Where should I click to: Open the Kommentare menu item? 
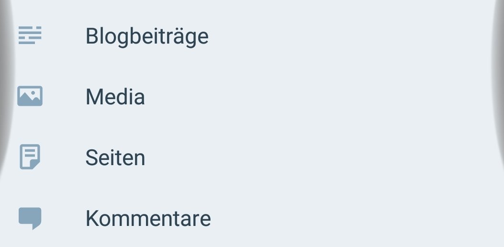pos(148,219)
